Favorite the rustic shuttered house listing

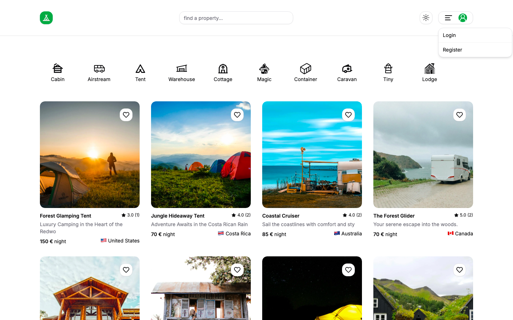pyautogui.click(x=237, y=270)
